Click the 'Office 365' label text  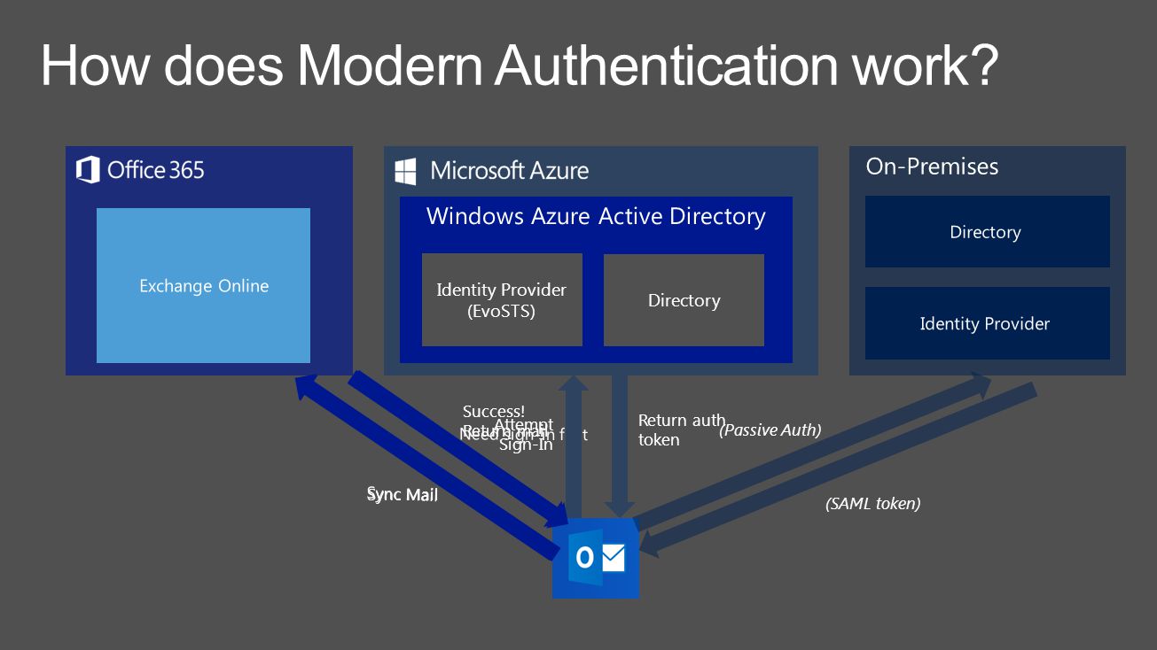[156, 169]
